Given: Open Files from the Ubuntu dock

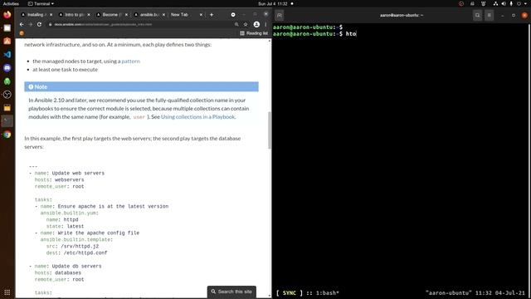Looking at the screenshot, I should point(7,27).
